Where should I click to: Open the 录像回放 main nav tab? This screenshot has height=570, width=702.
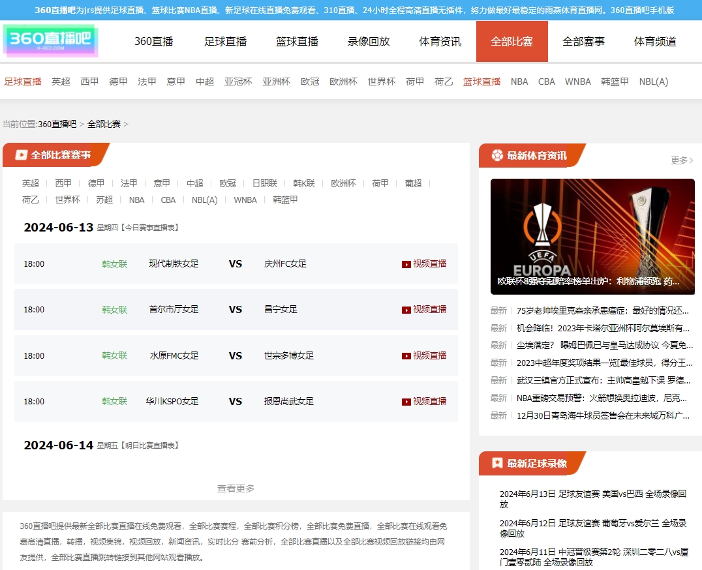pos(369,42)
